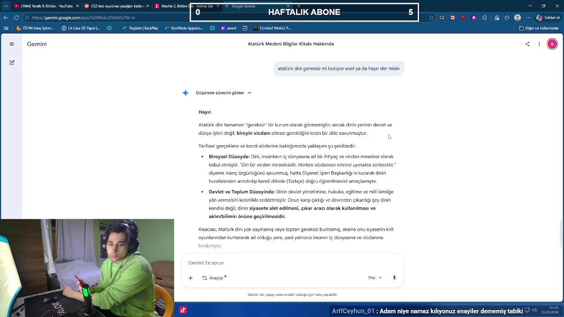Open ÖSYM Aday İşlemleri bookmark
This screenshot has height=317, width=564.
coord(35,28)
